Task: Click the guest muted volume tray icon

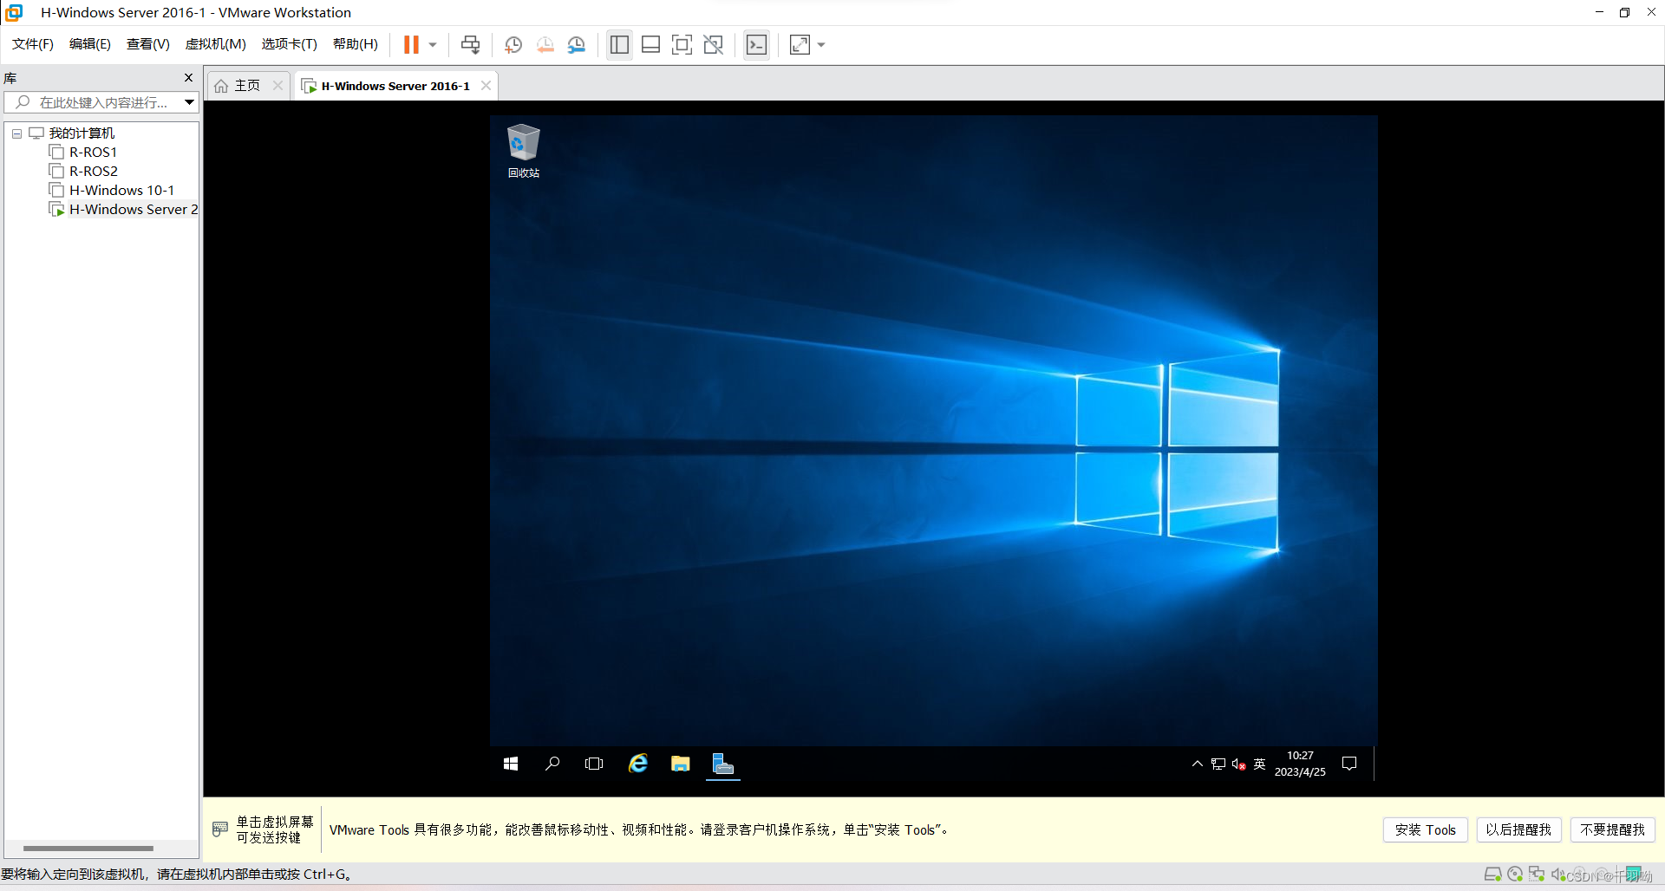Action: point(1239,764)
